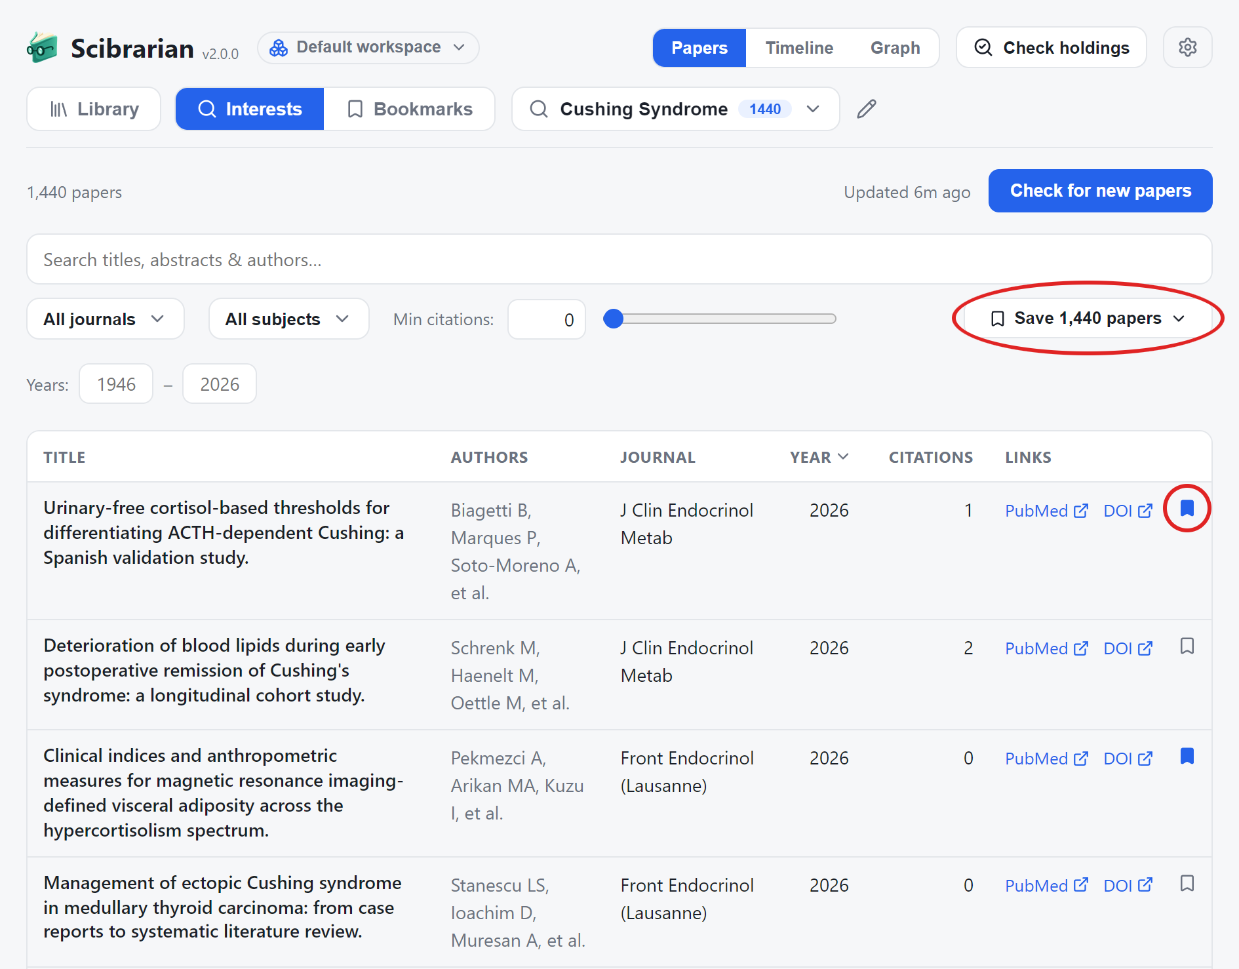
Task: Click the TITLE column header
Action: 64,457
